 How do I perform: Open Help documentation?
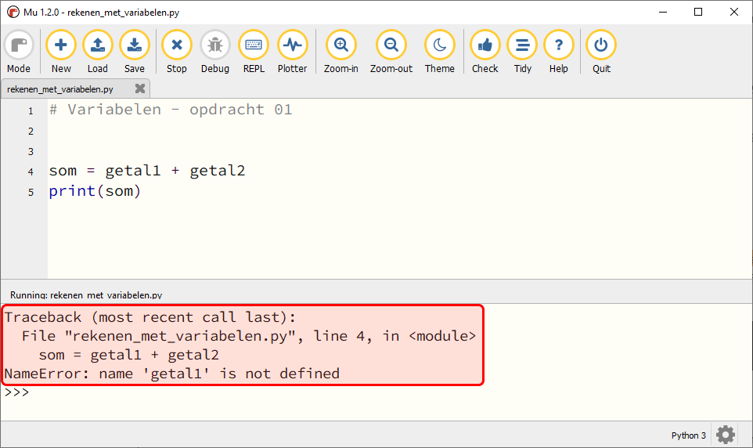coord(559,52)
